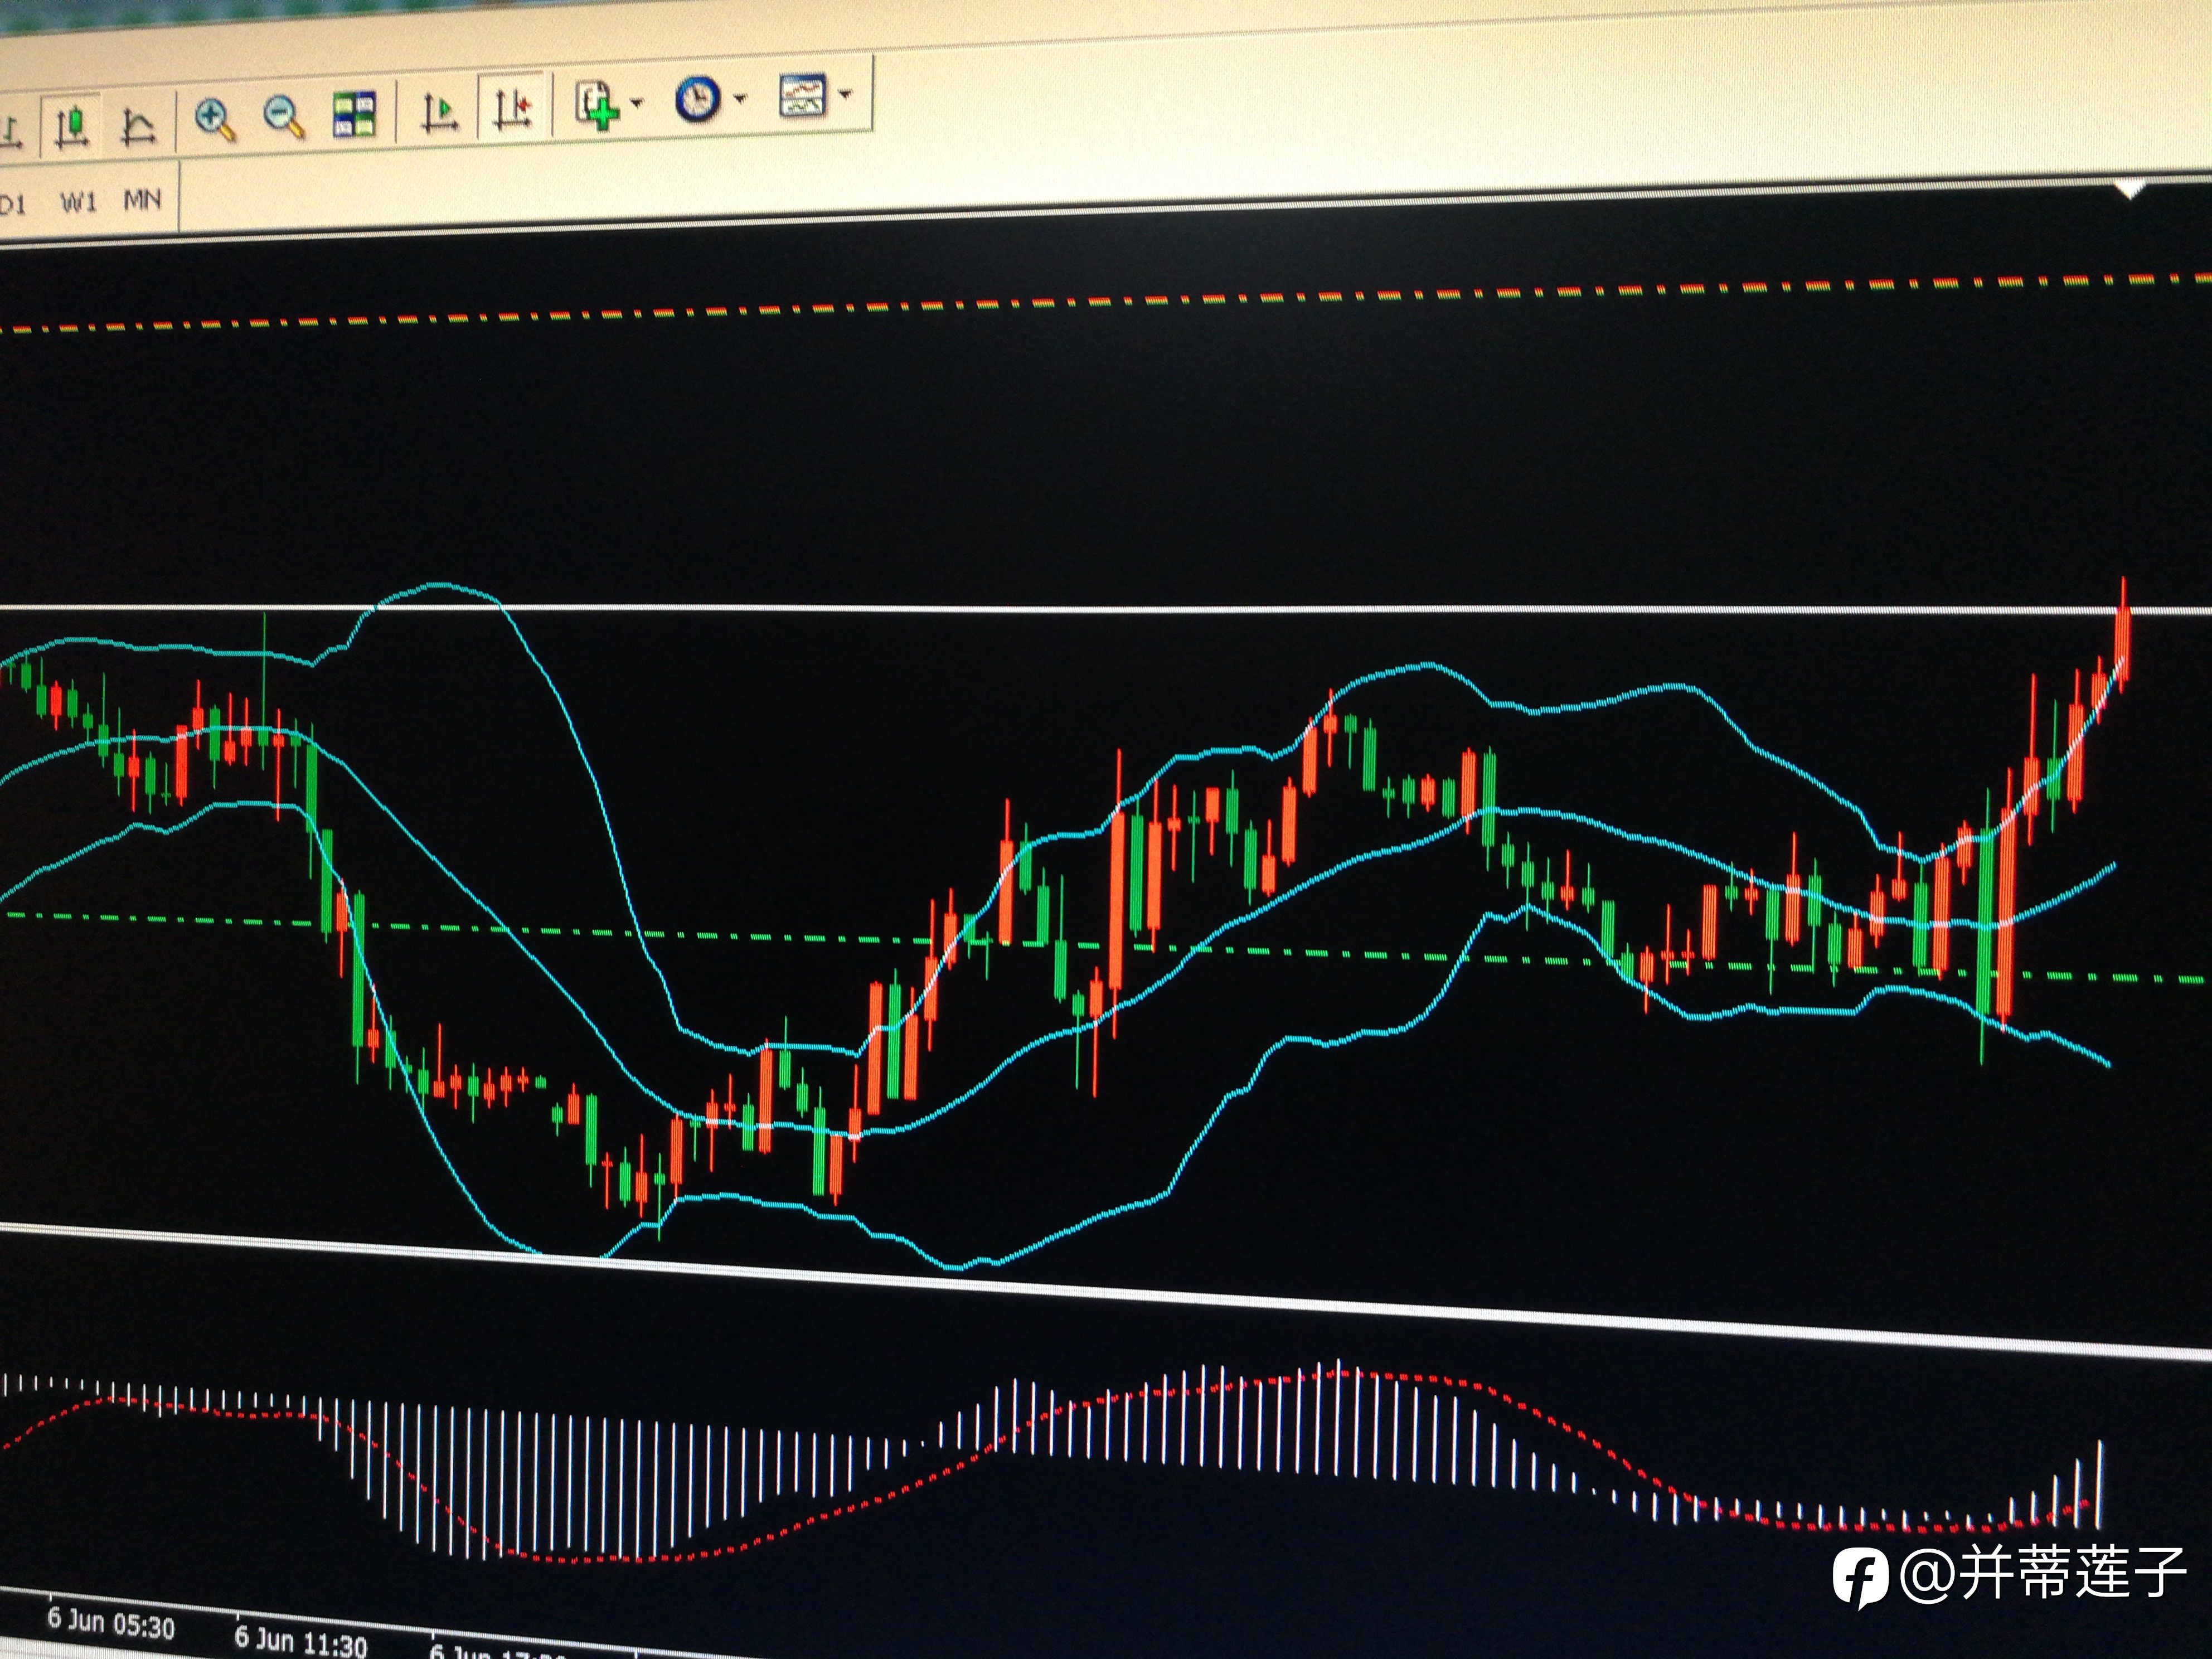2212x1659 pixels.
Task: Select D1 daily timeframe
Action: click(x=12, y=204)
